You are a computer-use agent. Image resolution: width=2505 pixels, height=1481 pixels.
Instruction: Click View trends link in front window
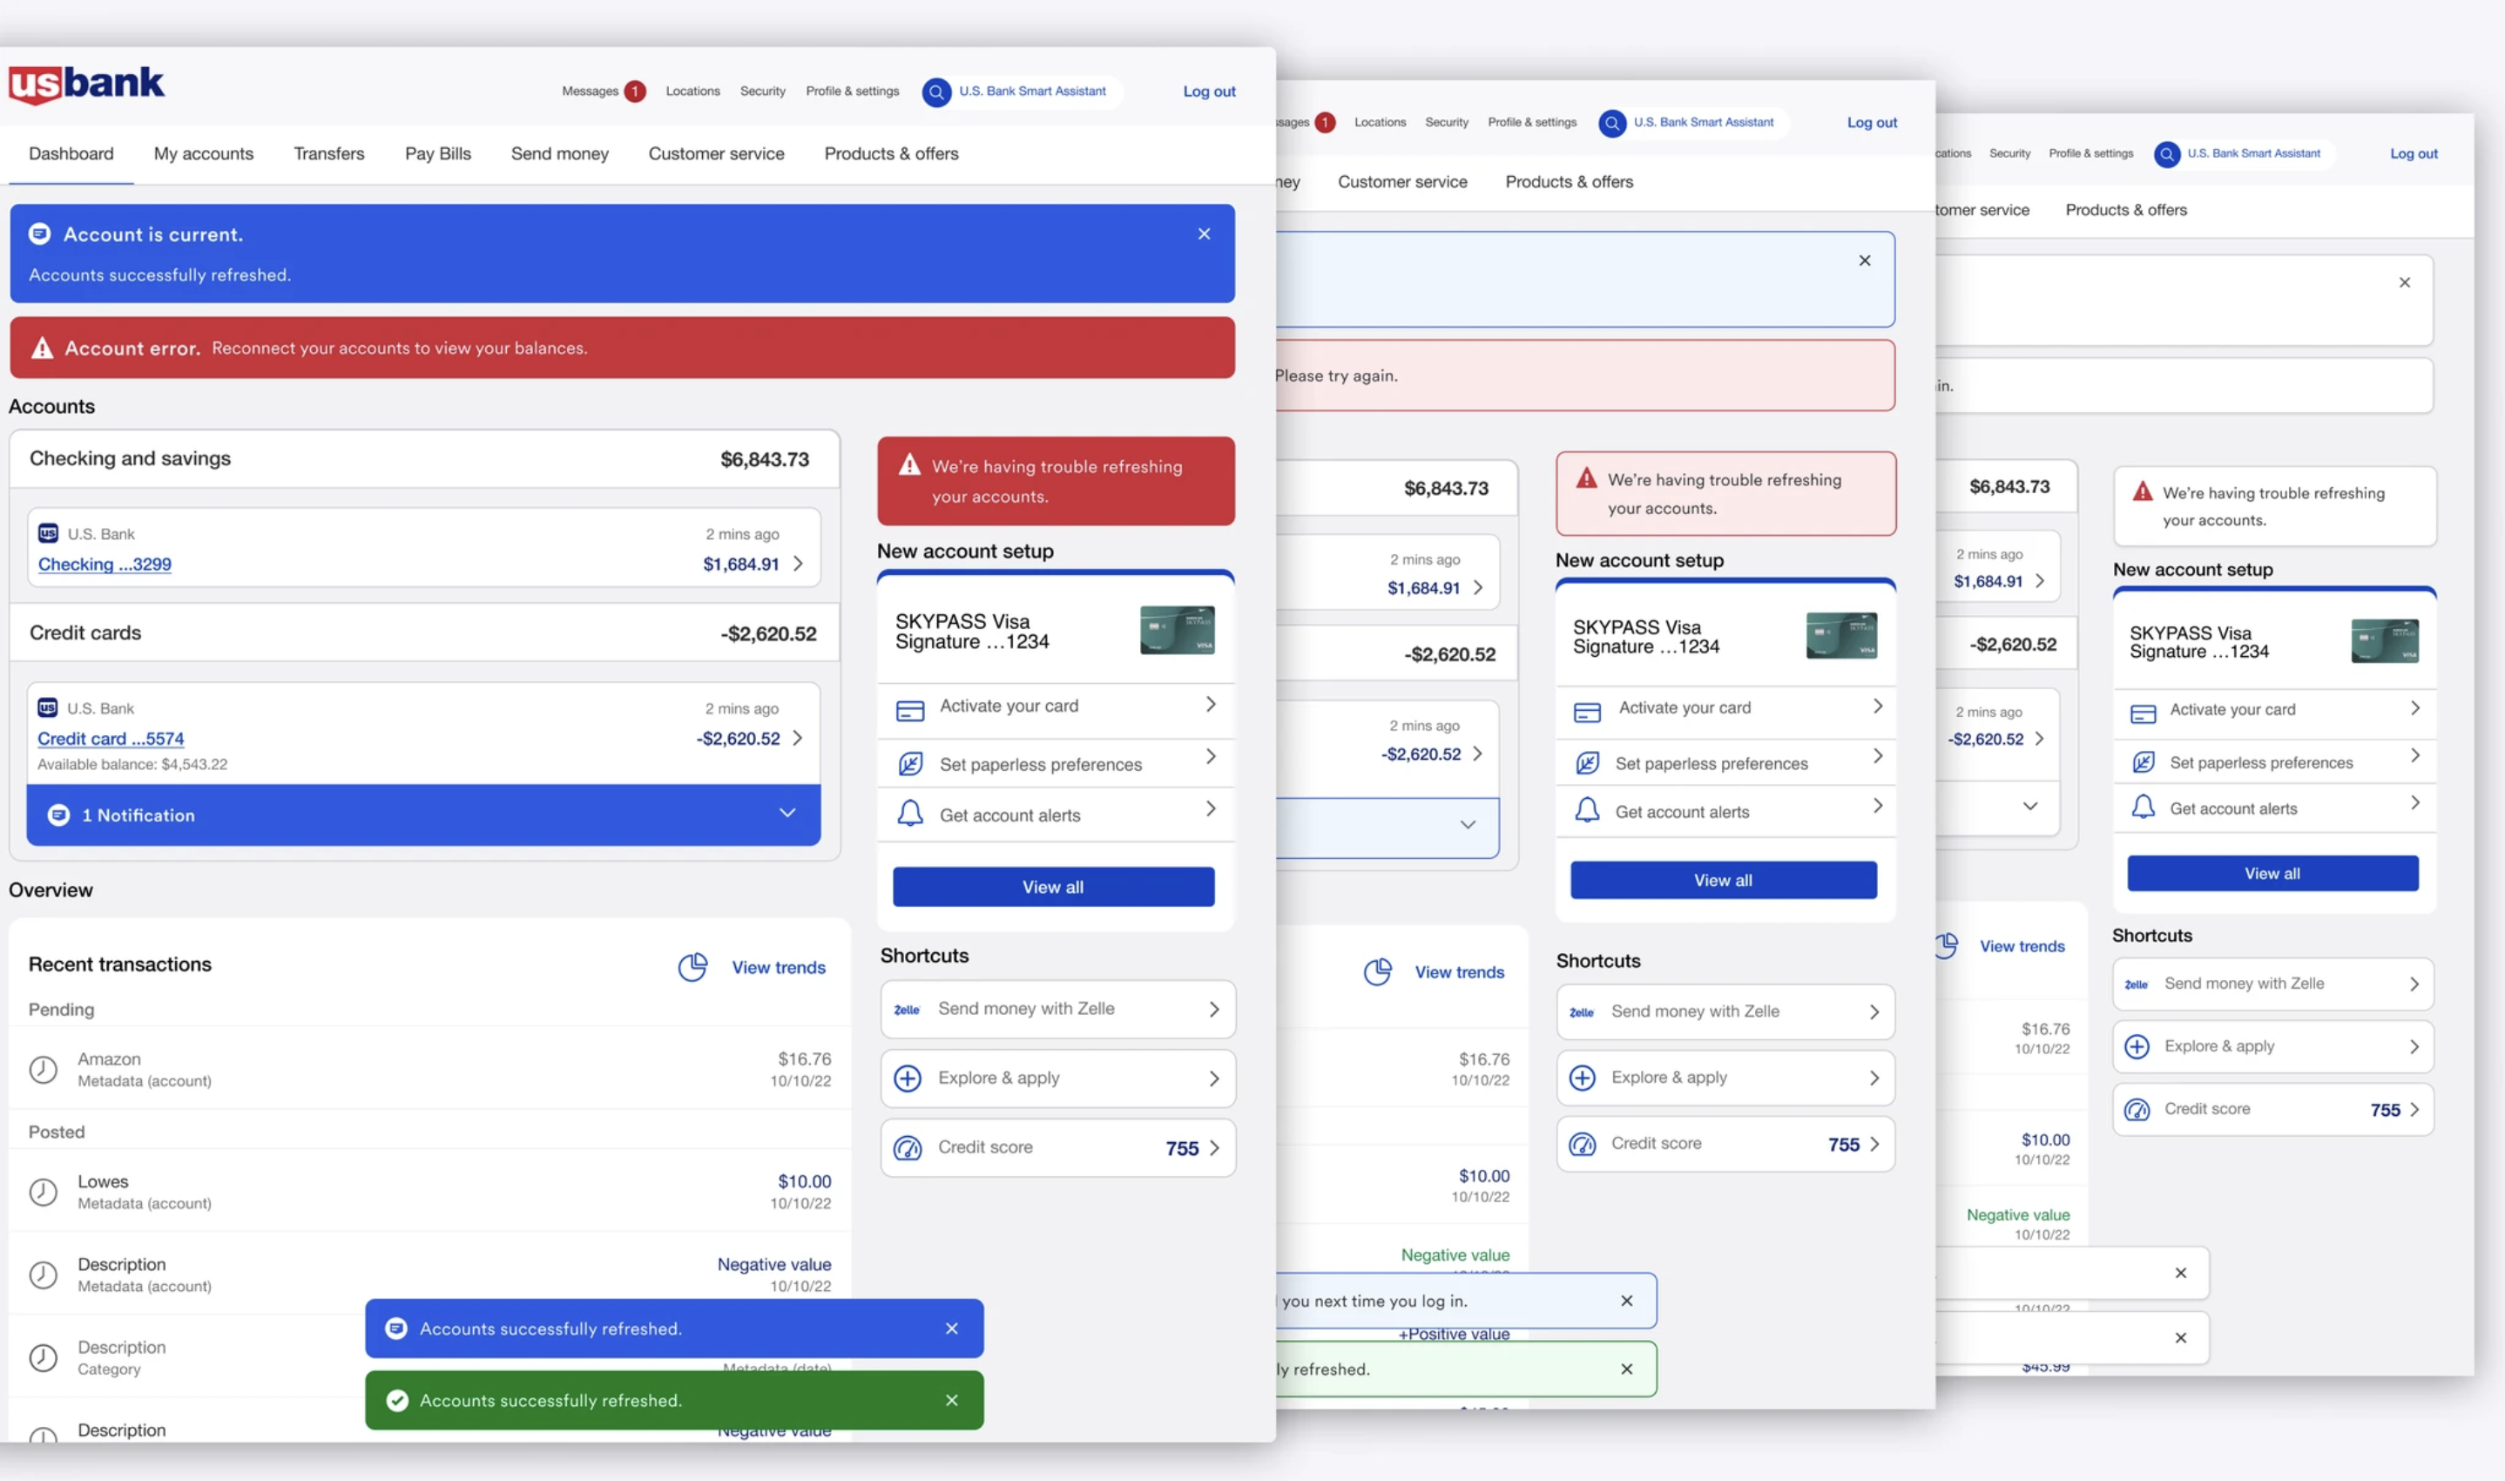pyautogui.click(x=778, y=967)
